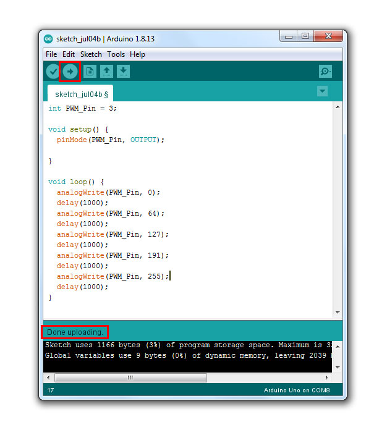387x430 pixels.
Task: Click the 'analogWrite(PWM_Pin, 191);' line
Action: tap(113, 255)
